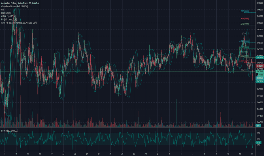264x156 pixels.
Task: Click the 0.65221 price tag
Action: click(x=260, y=81)
